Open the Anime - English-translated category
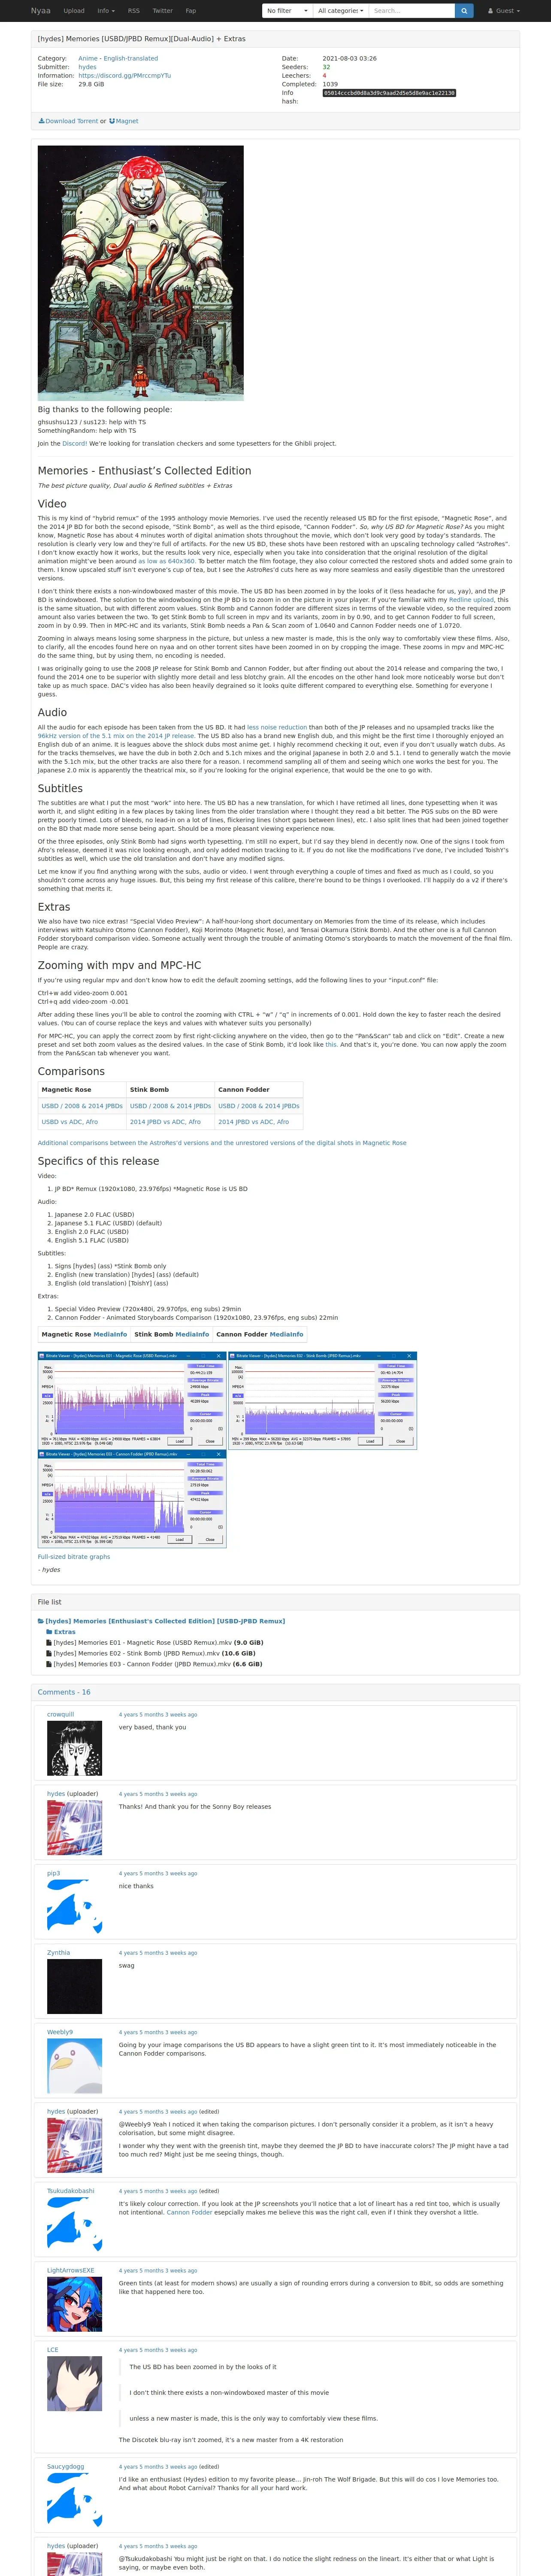Image resolution: width=551 pixels, height=2576 pixels. click(x=118, y=59)
